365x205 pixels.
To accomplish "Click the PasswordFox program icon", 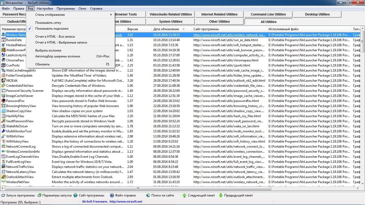I will click(x=3, y=101).
